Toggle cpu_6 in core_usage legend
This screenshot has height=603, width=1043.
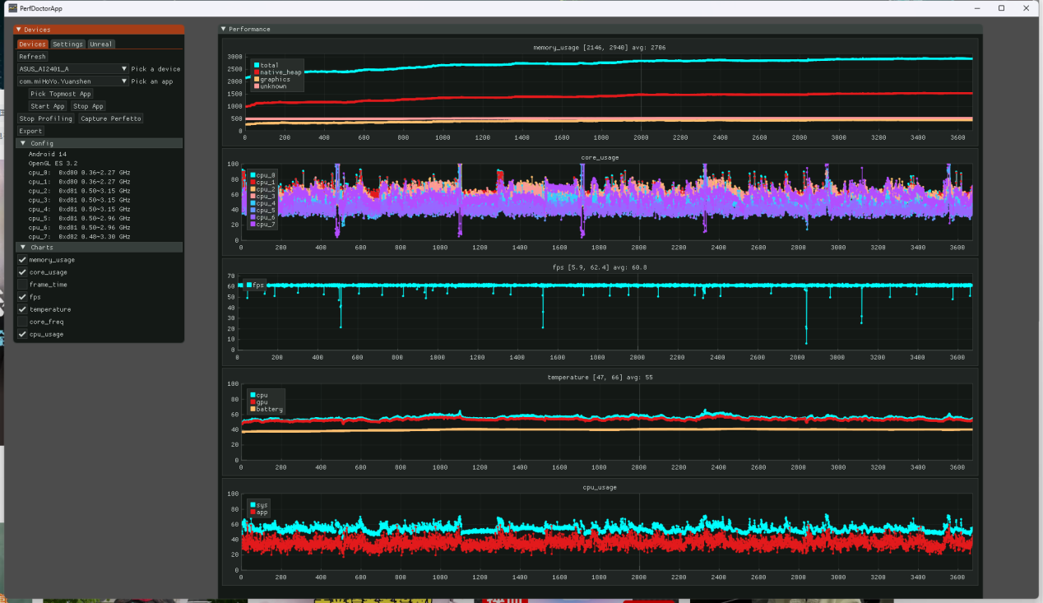coord(263,217)
